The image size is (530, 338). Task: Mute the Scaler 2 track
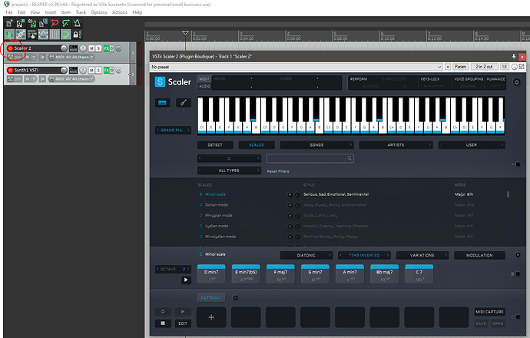pyautogui.click(x=91, y=48)
